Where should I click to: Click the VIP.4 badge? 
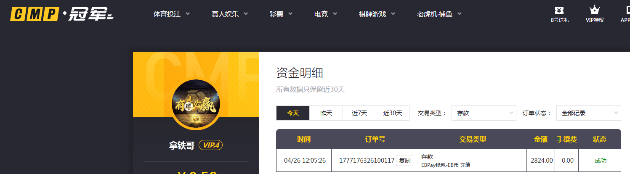tap(211, 145)
